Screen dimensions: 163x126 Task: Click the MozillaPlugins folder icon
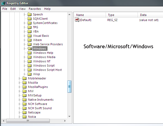(x=25, y=87)
